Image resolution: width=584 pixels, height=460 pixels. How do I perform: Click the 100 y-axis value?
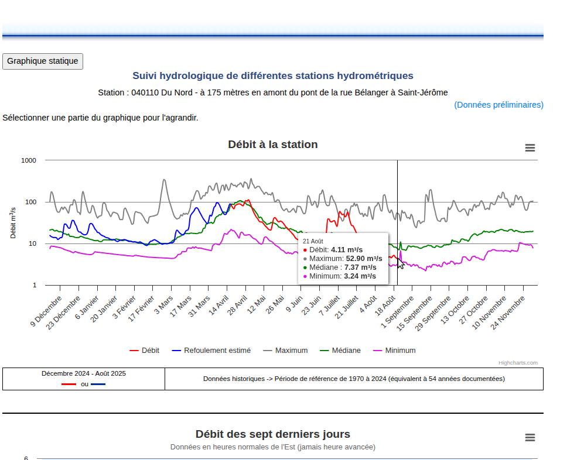coord(30,202)
